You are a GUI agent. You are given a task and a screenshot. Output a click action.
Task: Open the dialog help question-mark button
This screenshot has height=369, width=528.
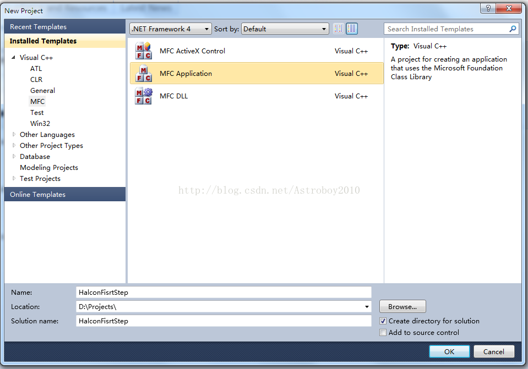coord(488,8)
